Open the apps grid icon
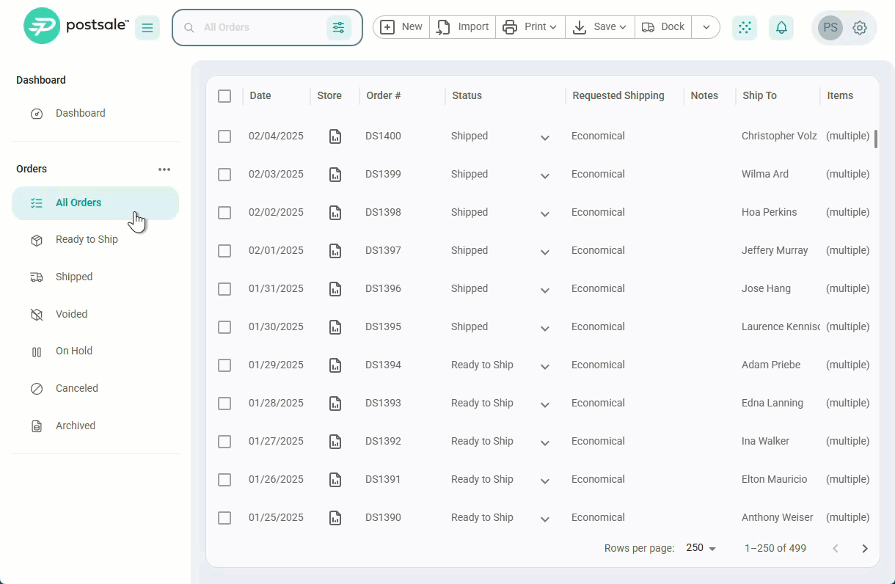Screen dimensions: 895x584 click(x=744, y=26)
